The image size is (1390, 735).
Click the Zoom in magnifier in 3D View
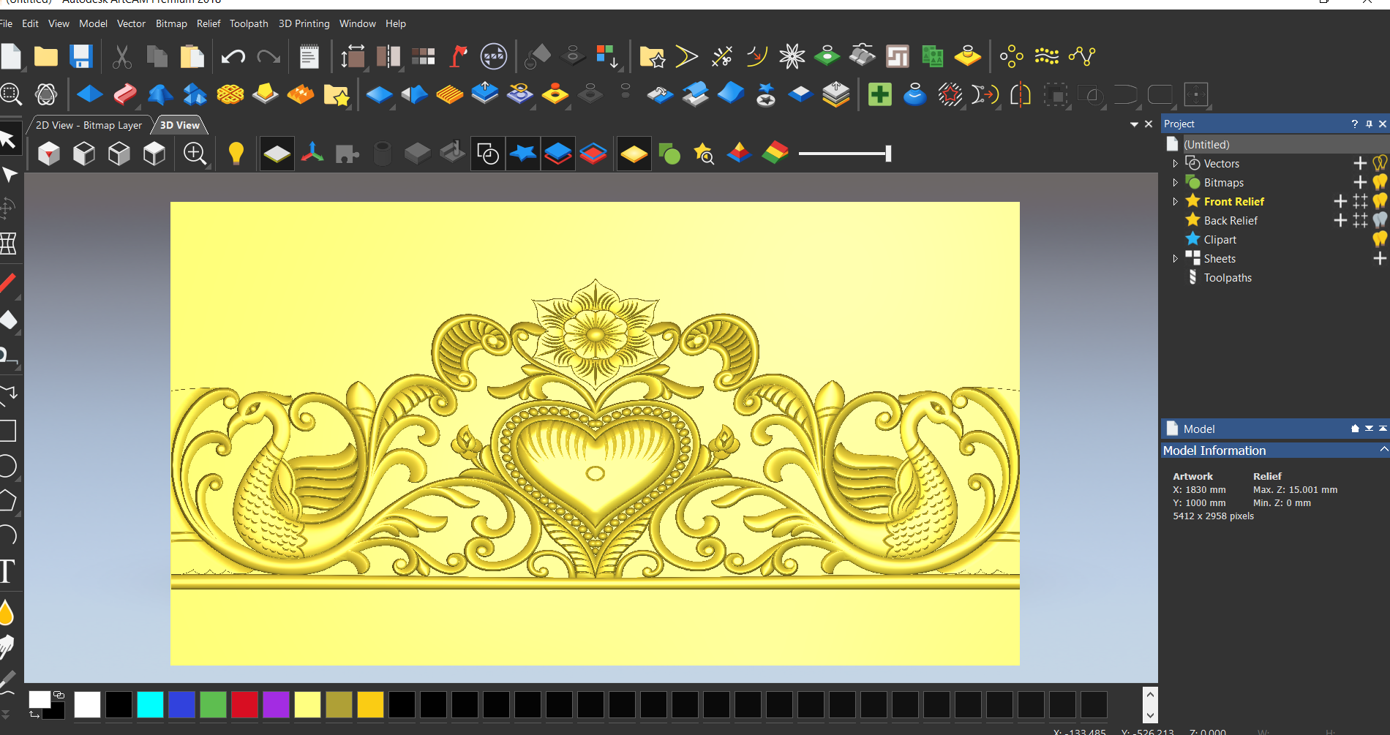pyautogui.click(x=195, y=154)
